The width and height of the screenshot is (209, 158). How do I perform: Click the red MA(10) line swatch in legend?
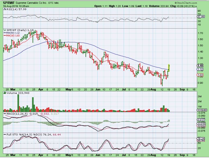click(x=5, y=36)
